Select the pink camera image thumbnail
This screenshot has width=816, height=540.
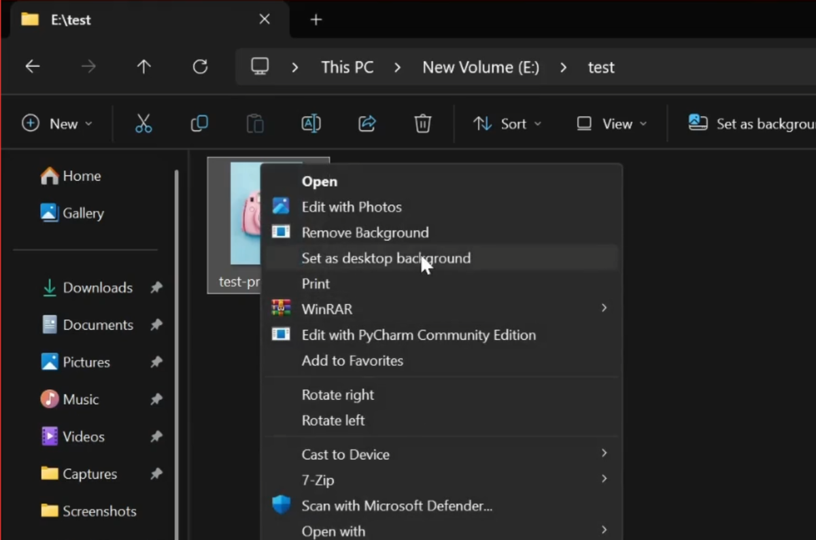tap(245, 213)
